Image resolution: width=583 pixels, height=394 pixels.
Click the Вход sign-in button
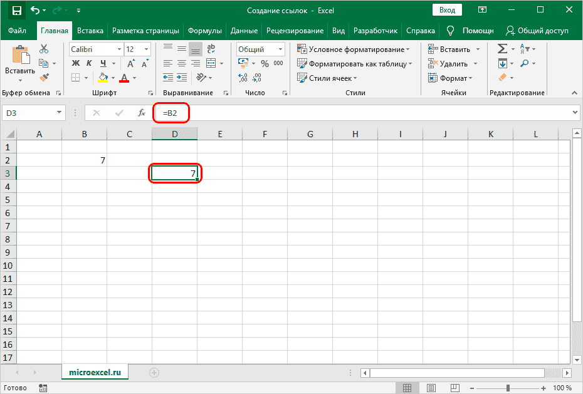pyautogui.click(x=447, y=11)
